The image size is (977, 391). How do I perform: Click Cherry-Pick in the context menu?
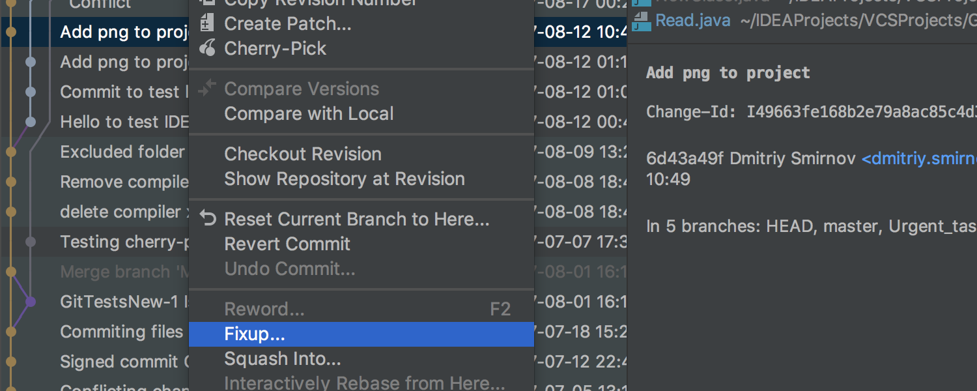coord(275,49)
